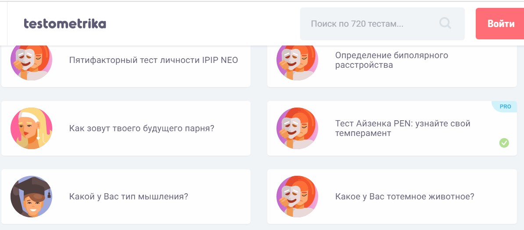Open Какое у Вас тотемное животное test

(405, 197)
